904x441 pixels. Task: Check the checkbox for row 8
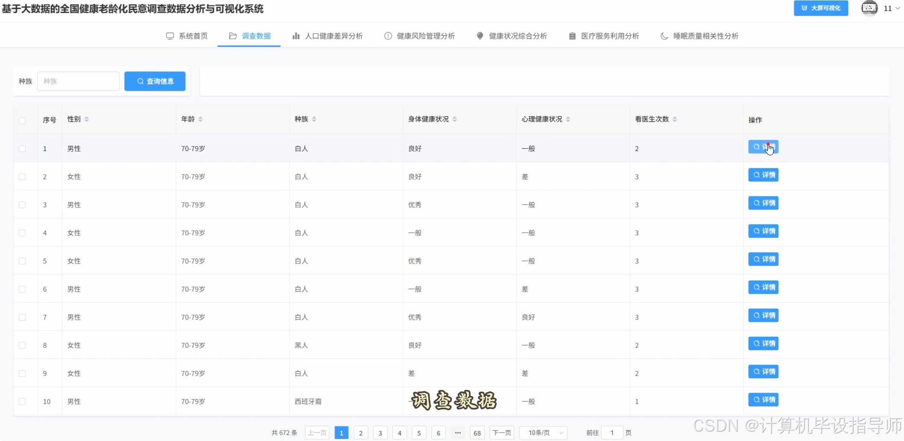point(23,345)
